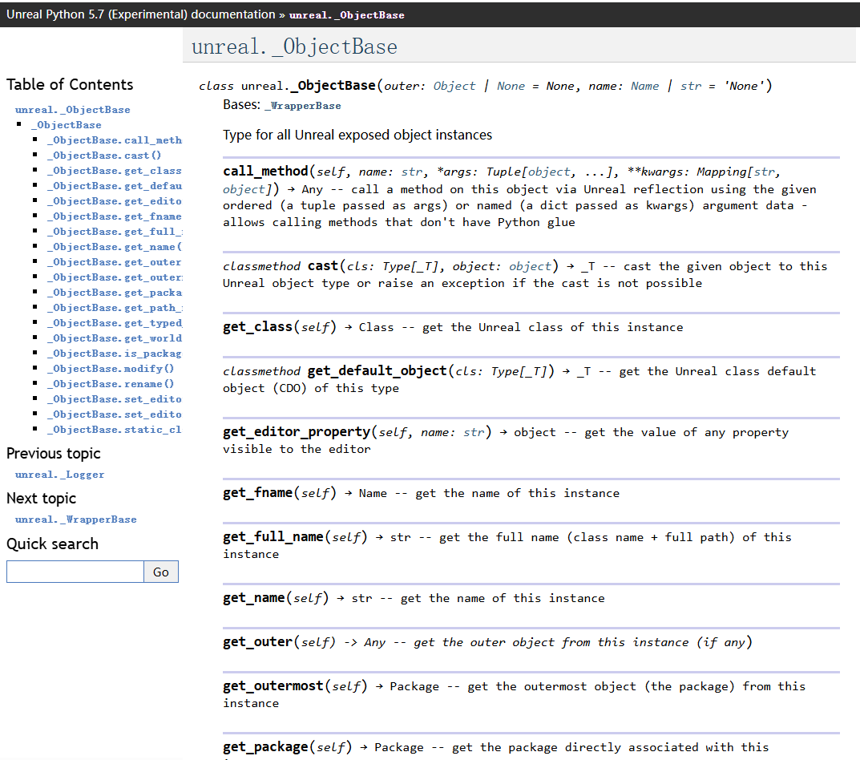This screenshot has height=760, width=860.
Task: Click object link in call_method Tuple[object
Action: pyautogui.click(x=548, y=172)
